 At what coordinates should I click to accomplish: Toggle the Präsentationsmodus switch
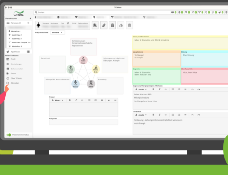coord(9,135)
